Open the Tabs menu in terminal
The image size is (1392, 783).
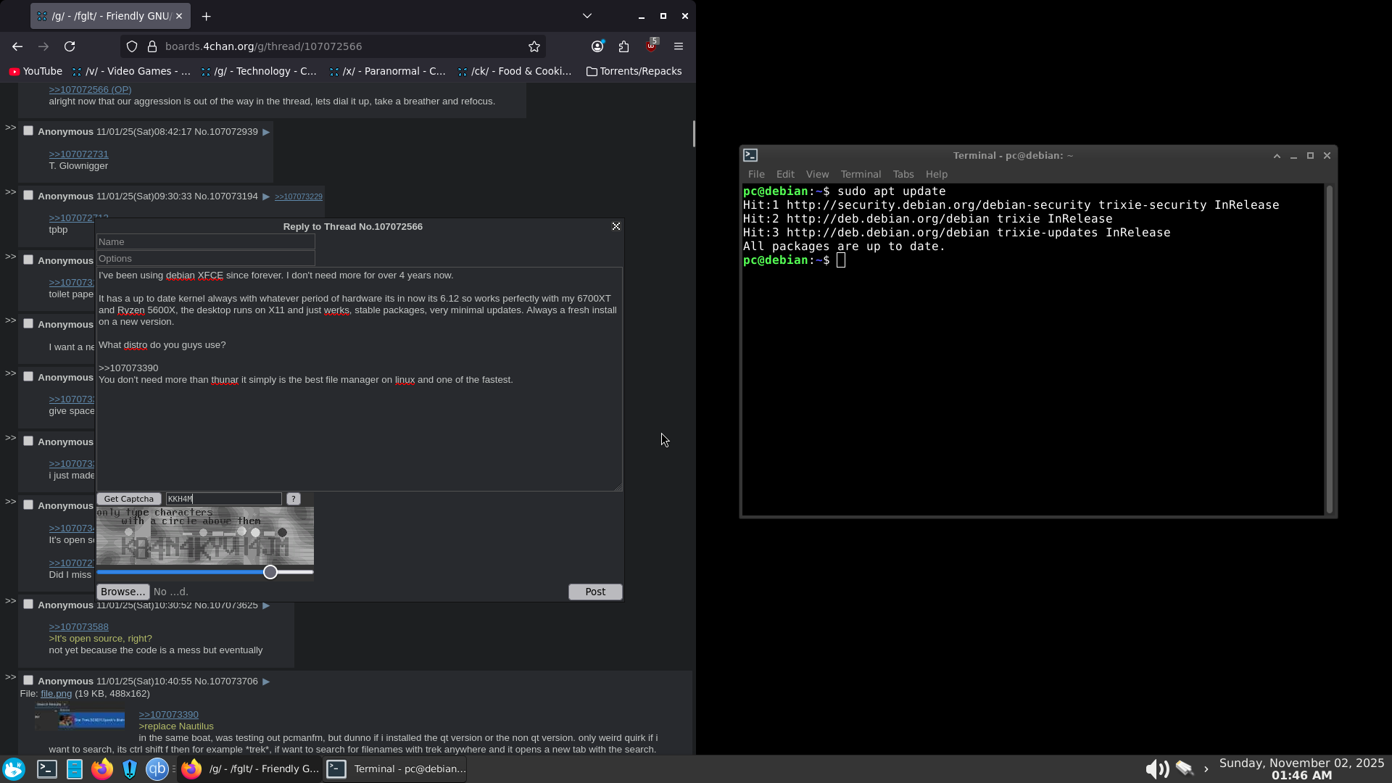click(903, 174)
